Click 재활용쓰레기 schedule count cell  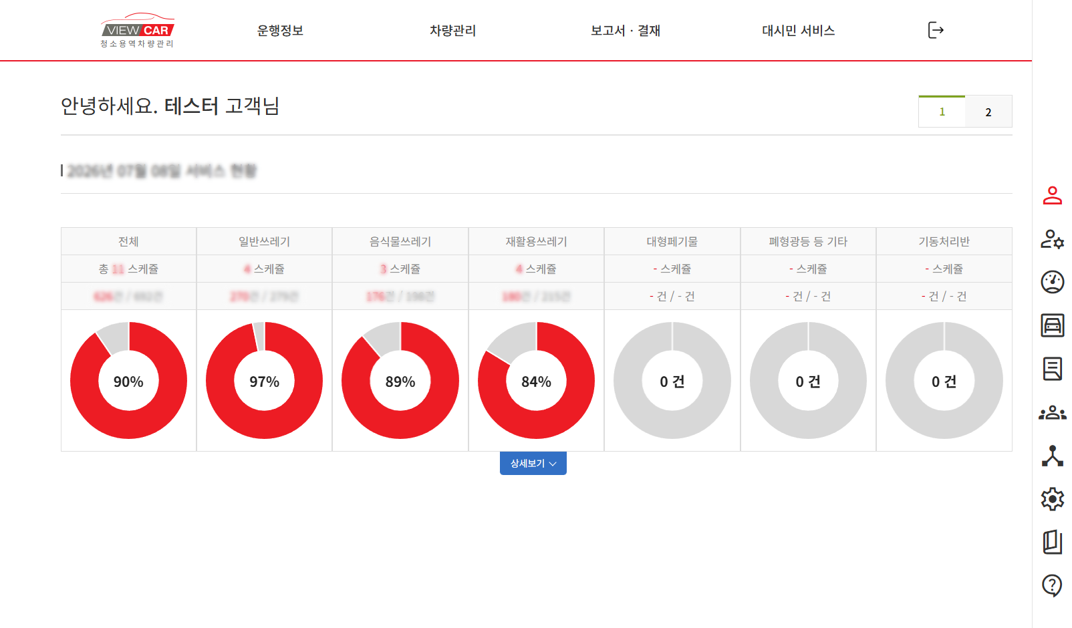click(536, 269)
